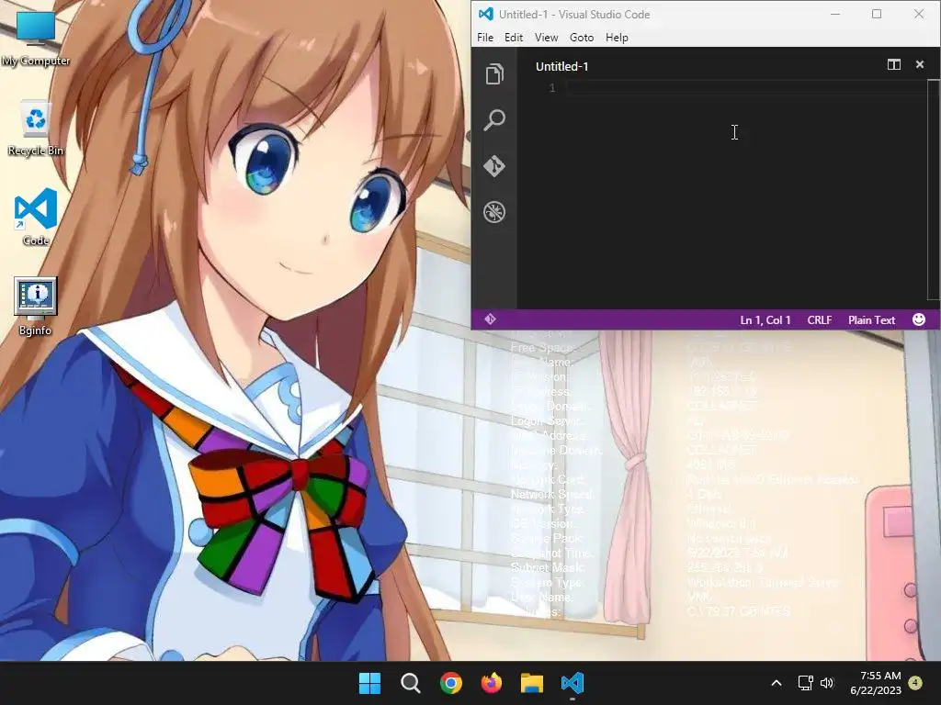
Task: Open File Explorer from taskbar
Action: point(532,683)
